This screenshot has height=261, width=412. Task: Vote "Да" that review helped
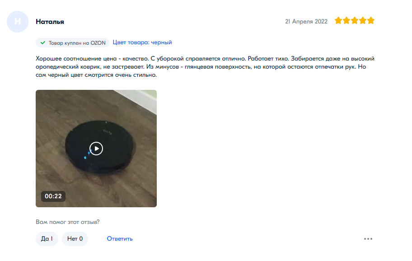click(x=47, y=239)
